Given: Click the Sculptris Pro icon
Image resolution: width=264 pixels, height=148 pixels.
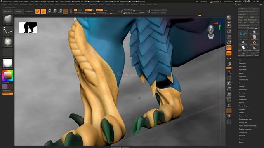Looking at the screenshot, I should pyautogui.click(x=71, y=12).
